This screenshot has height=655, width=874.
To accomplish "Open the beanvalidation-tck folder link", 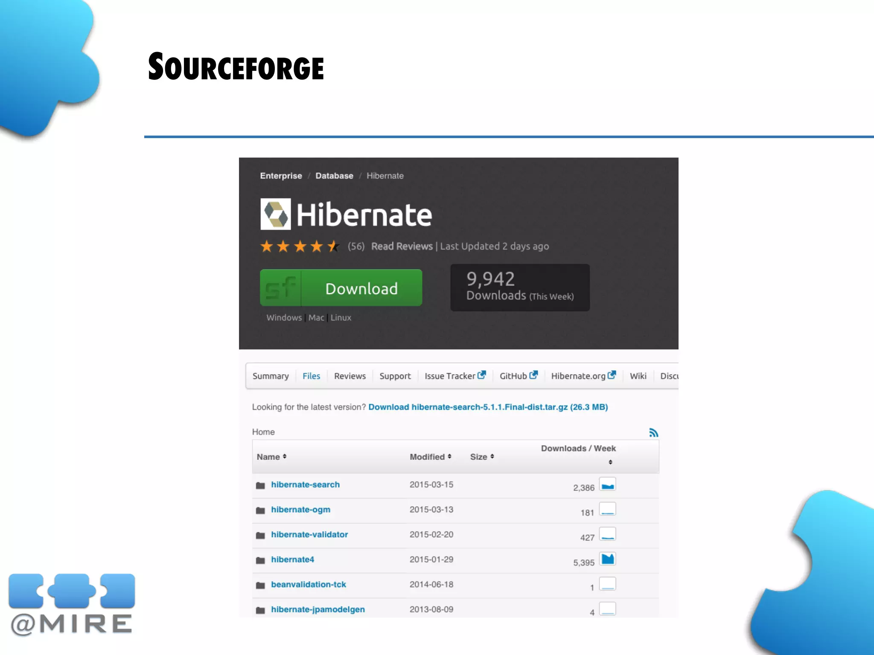I will (x=309, y=584).
